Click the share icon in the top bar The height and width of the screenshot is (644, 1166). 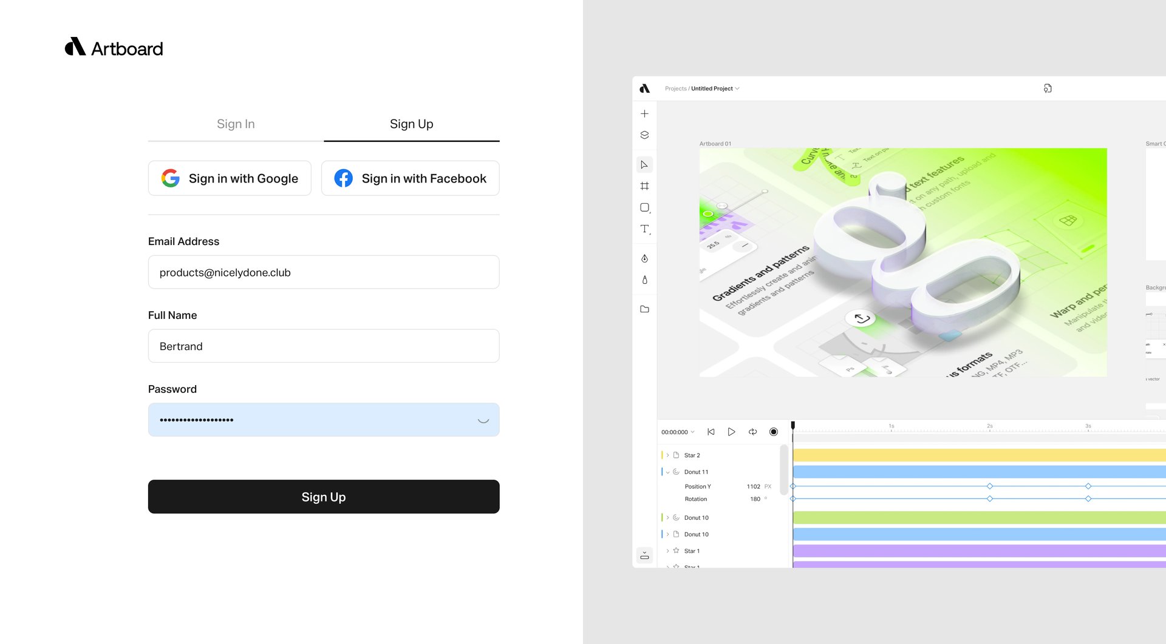click(x=1048, y=89)
